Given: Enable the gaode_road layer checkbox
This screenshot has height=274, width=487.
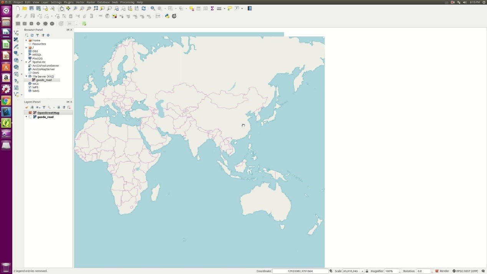Looking at the screenshot, I should 30,117.
